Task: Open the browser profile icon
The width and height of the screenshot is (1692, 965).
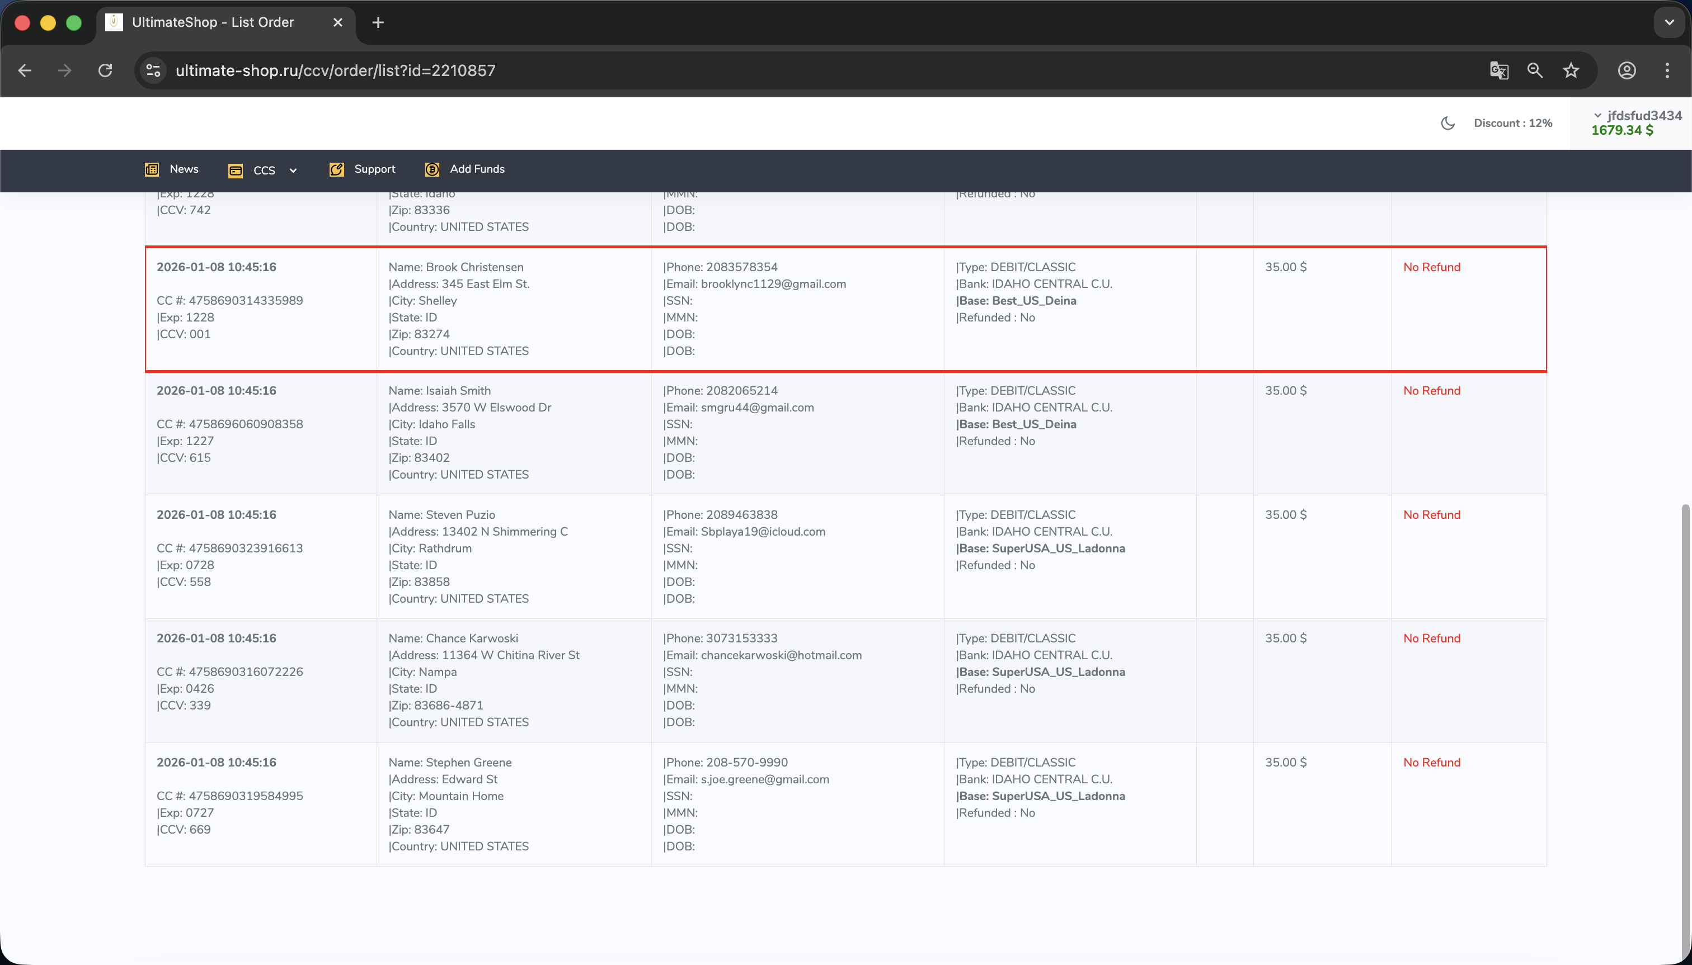Action: (1627, 70)
